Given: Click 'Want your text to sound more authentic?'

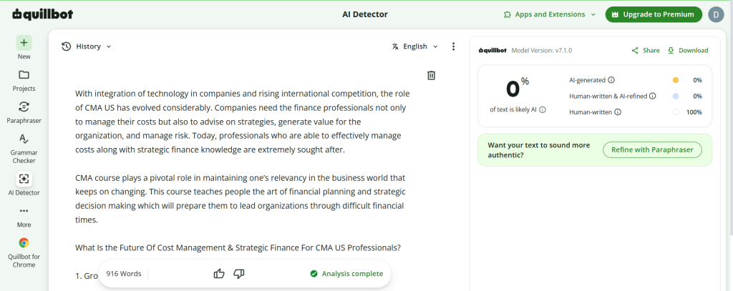Looking at the screenshot, I should (x=539, y=150).
